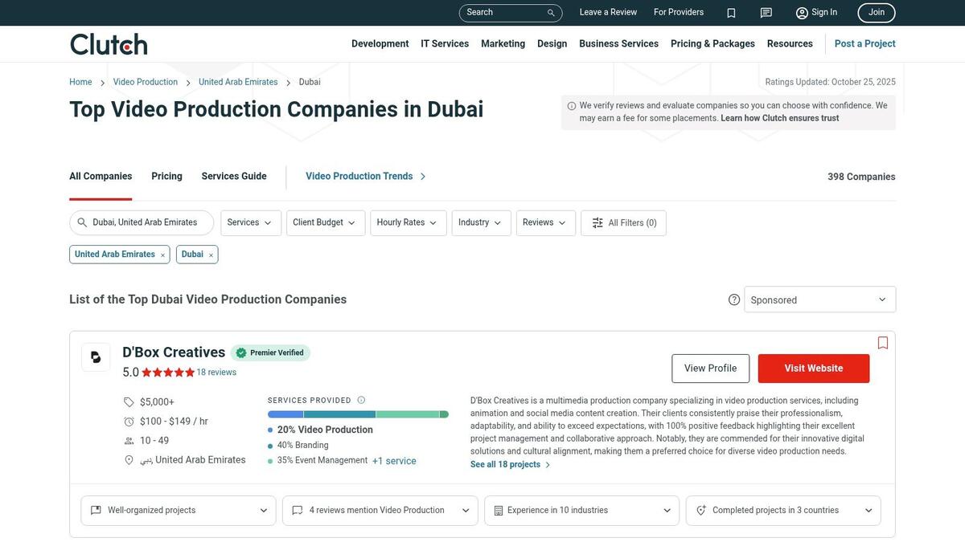Screen dimensions: 965x542
Task: Remove the Dubai filter tag
Action: (211, 255)
